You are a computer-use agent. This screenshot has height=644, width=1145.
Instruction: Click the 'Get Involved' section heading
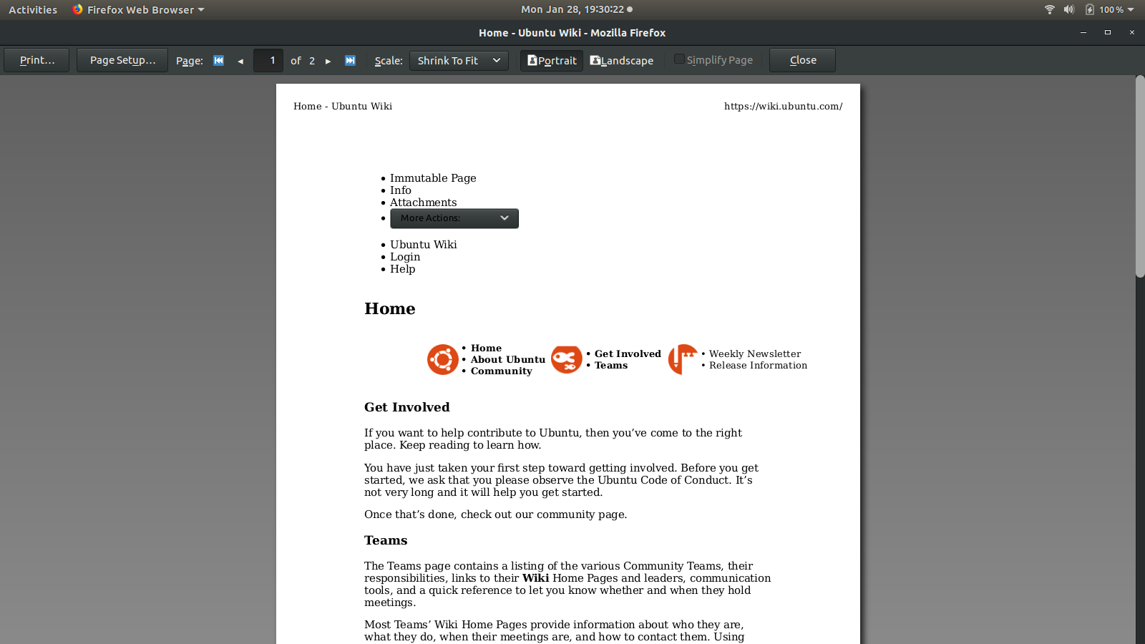tap(407, 407)
